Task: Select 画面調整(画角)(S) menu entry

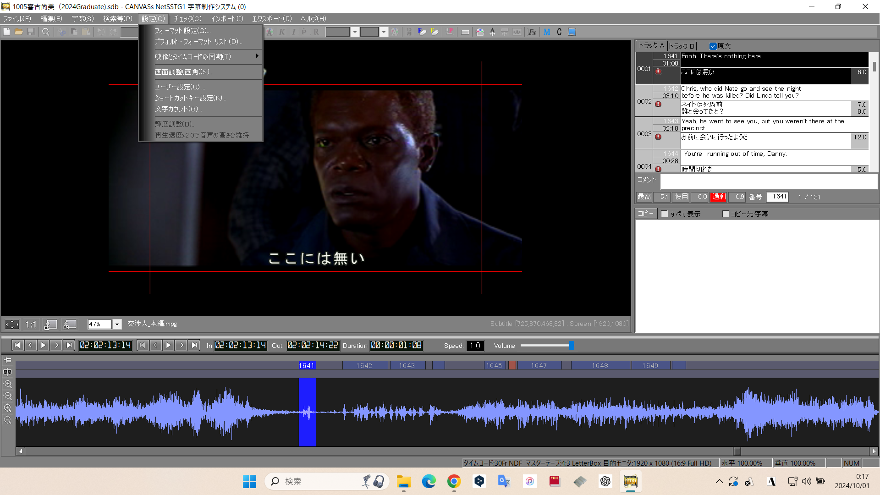Action: (201, 72)
